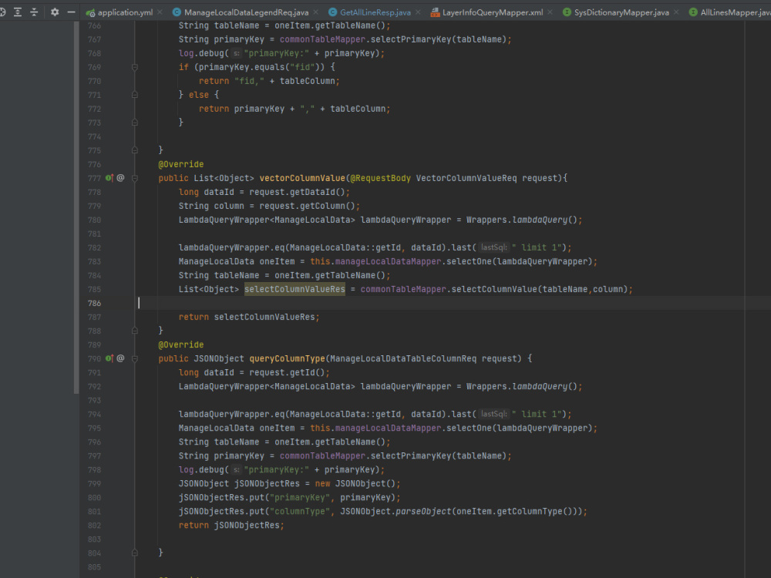
Task: Collapse the queryColumnType method at line 790
Action: [135, 358]
